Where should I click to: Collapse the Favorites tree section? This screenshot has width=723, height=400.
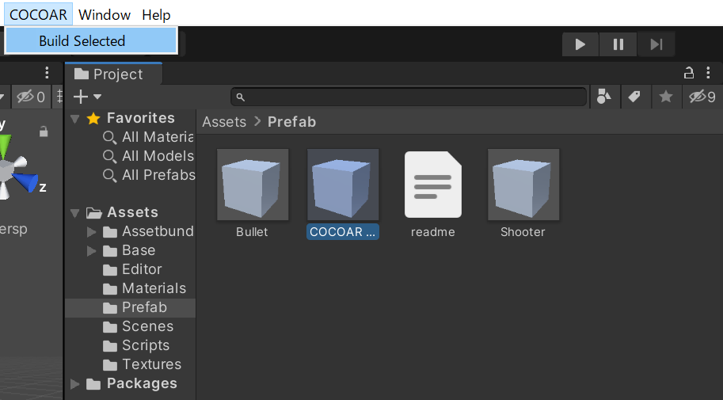coord(74,119)
